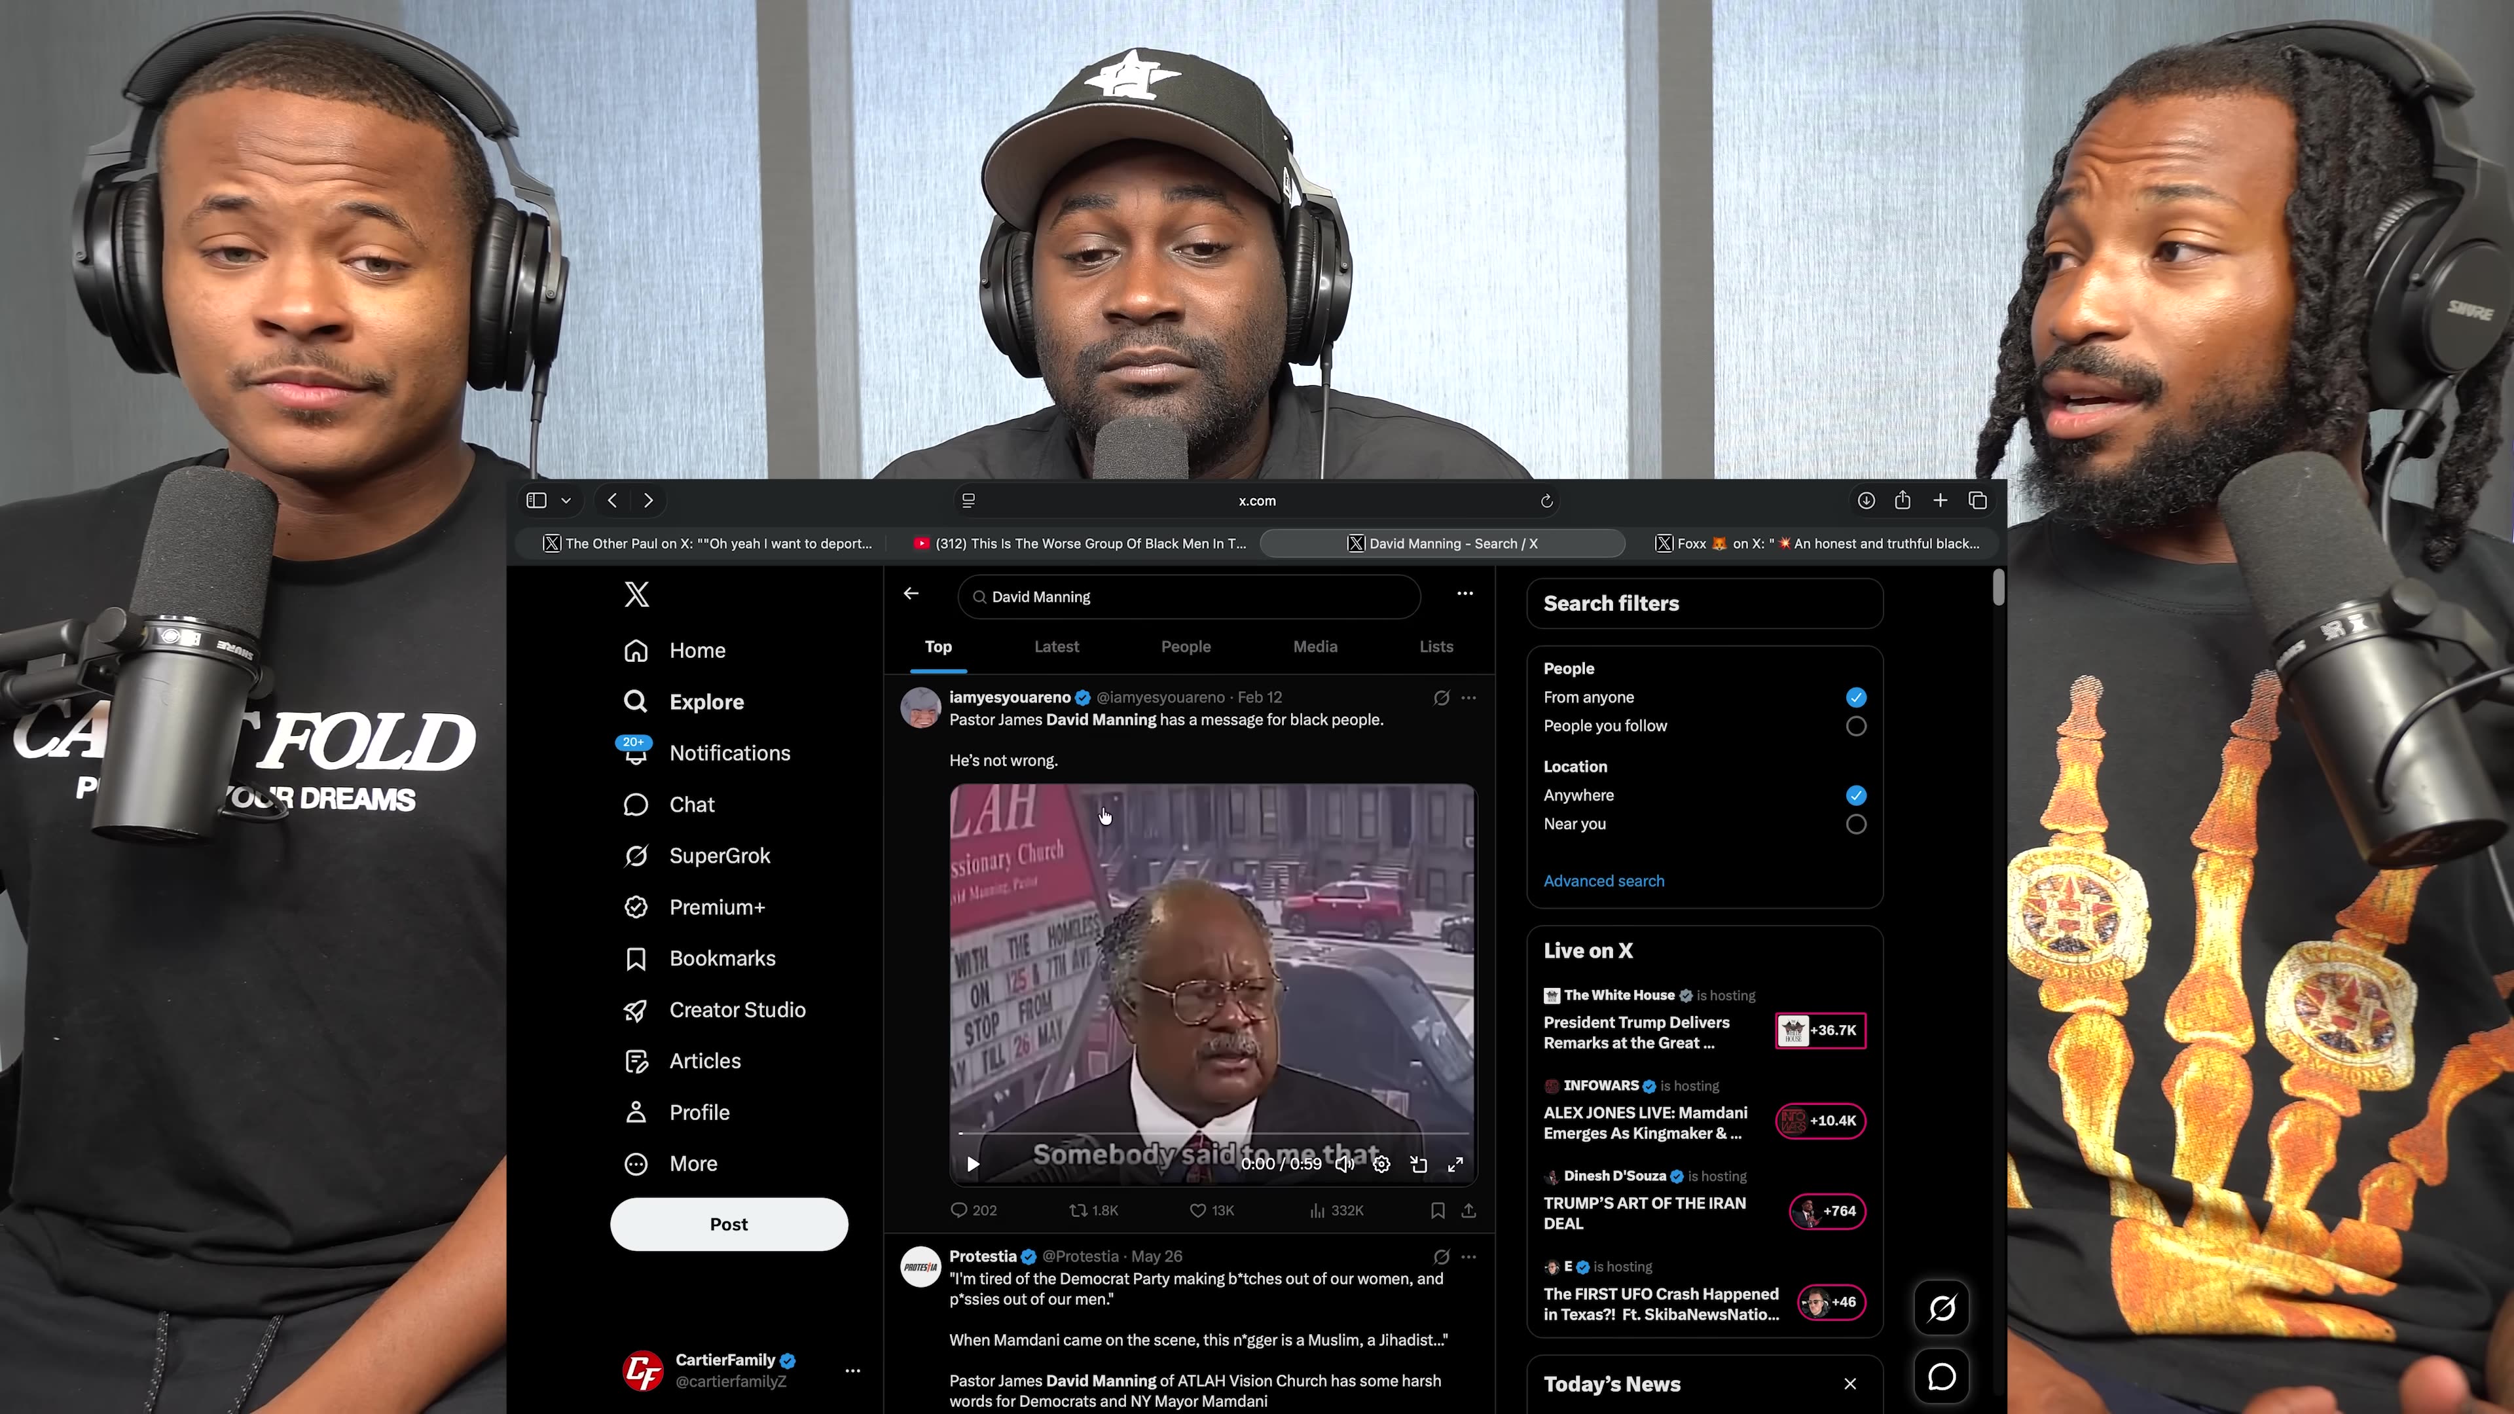Open the Bookmarks page
Image resolution: width=2514 pixels, height=1414 pixels.
pos(699,958)
